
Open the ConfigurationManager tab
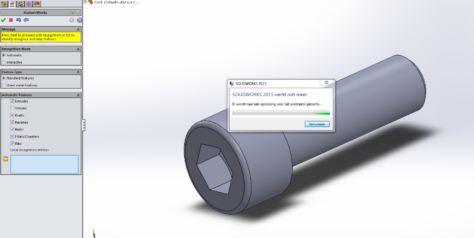(20, 4)
